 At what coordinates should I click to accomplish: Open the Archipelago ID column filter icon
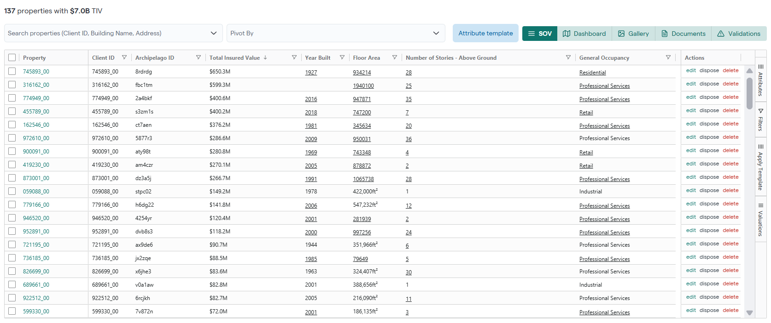(x=199, y=57)
